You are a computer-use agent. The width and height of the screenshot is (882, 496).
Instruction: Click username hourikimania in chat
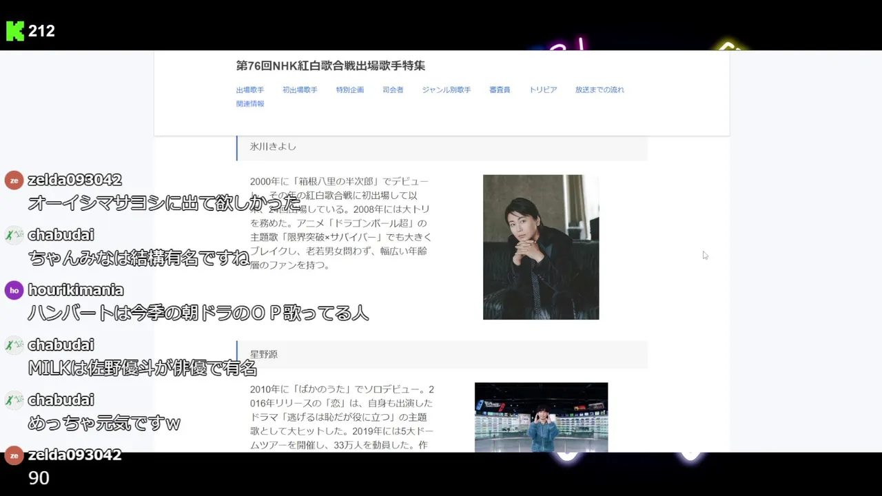[x=76, y=290]
